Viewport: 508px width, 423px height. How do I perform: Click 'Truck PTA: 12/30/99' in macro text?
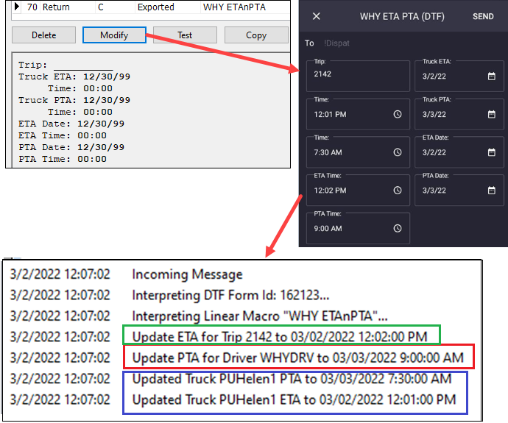click(74, 100)
